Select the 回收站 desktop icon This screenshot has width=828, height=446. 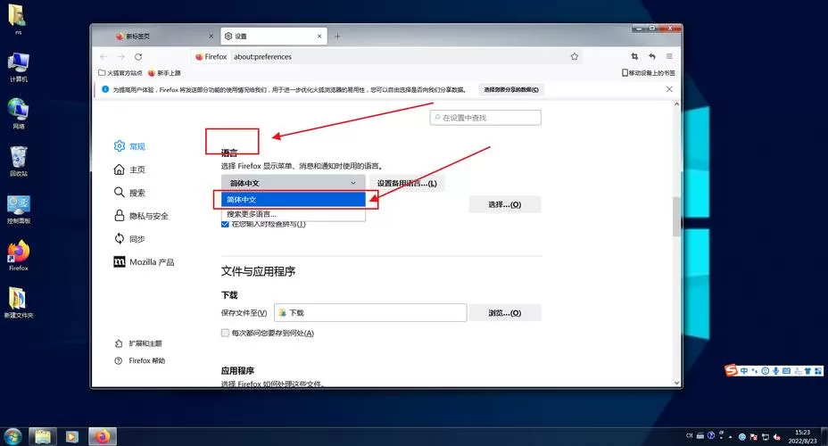[x=19, y=161]
